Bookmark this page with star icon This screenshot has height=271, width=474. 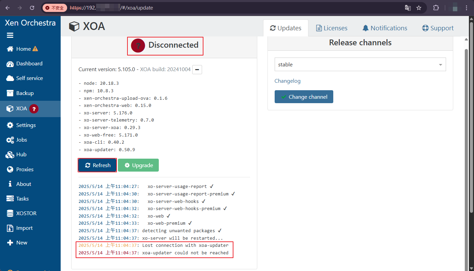(x=419, y=8)
